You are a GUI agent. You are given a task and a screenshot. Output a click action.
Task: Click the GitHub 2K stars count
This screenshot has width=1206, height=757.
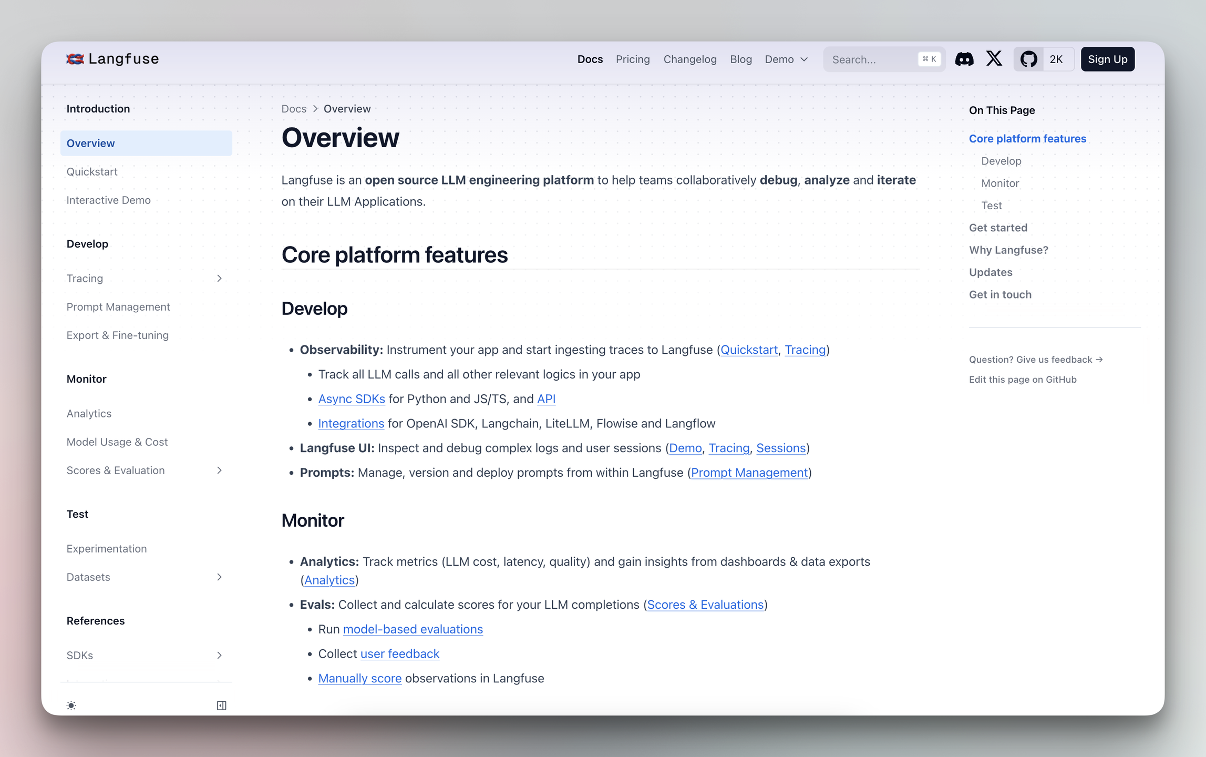pyautogui.click(x=1056, y=59)
